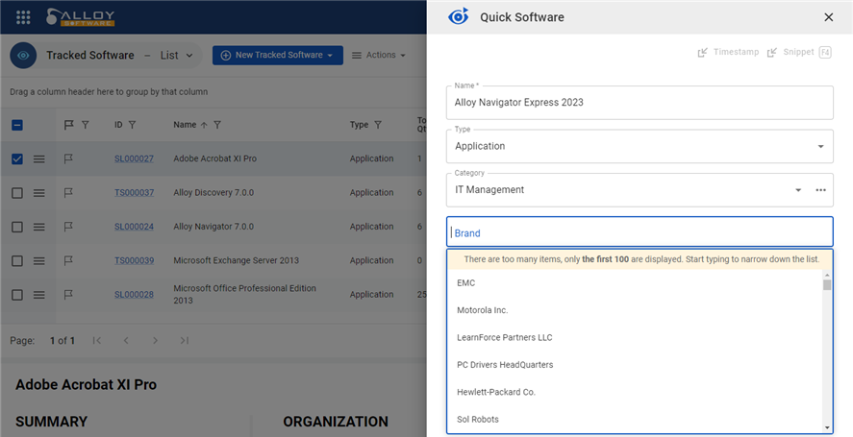Check the Alloy Navigator 7.0.0 row

(17, 227)
